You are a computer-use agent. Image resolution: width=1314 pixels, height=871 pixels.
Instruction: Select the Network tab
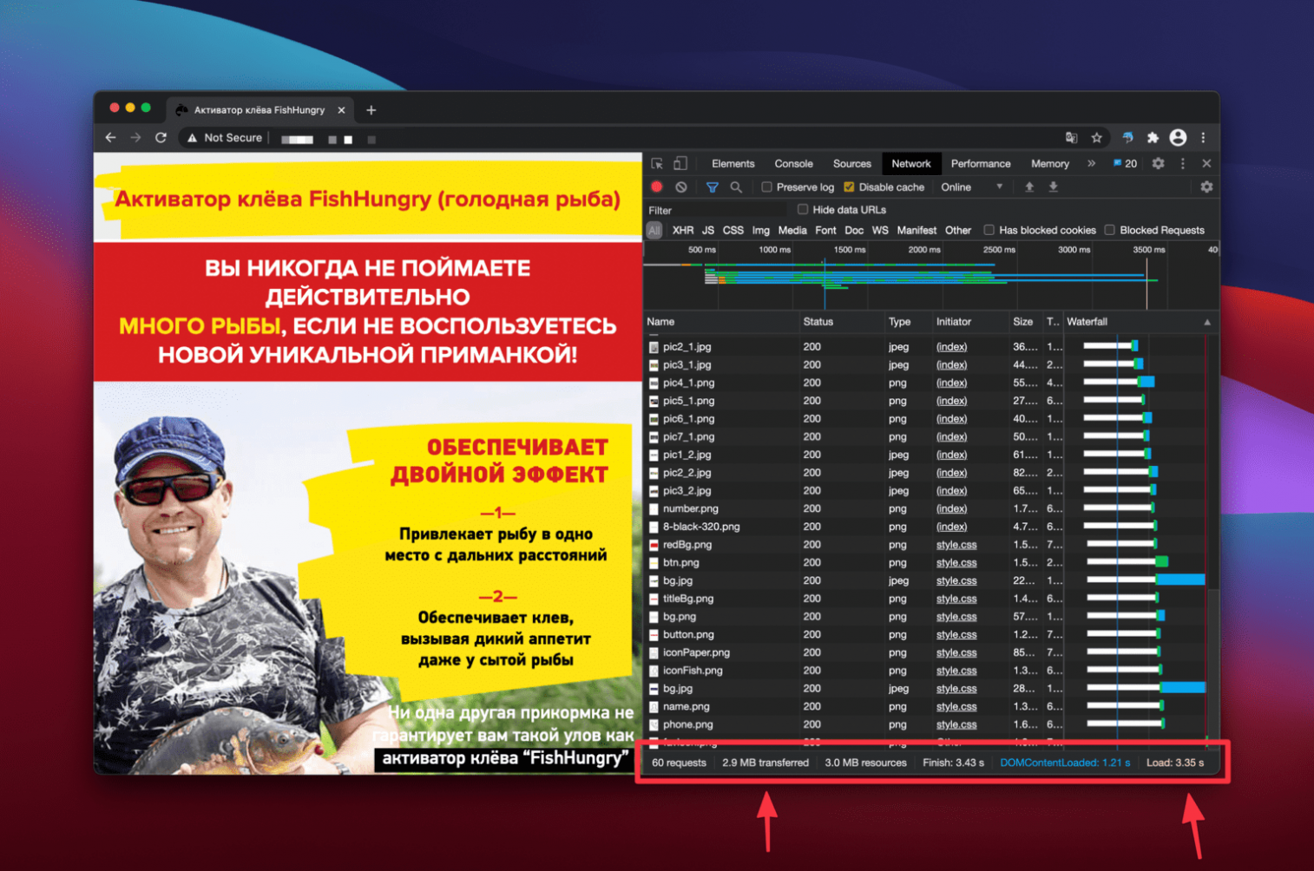point(911,163)
